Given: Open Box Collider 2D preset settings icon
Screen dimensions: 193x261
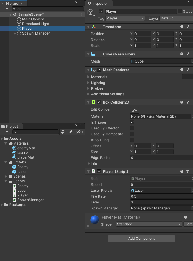Looking at the screenshot, I should pyautogui.click(x=188, y=102).
